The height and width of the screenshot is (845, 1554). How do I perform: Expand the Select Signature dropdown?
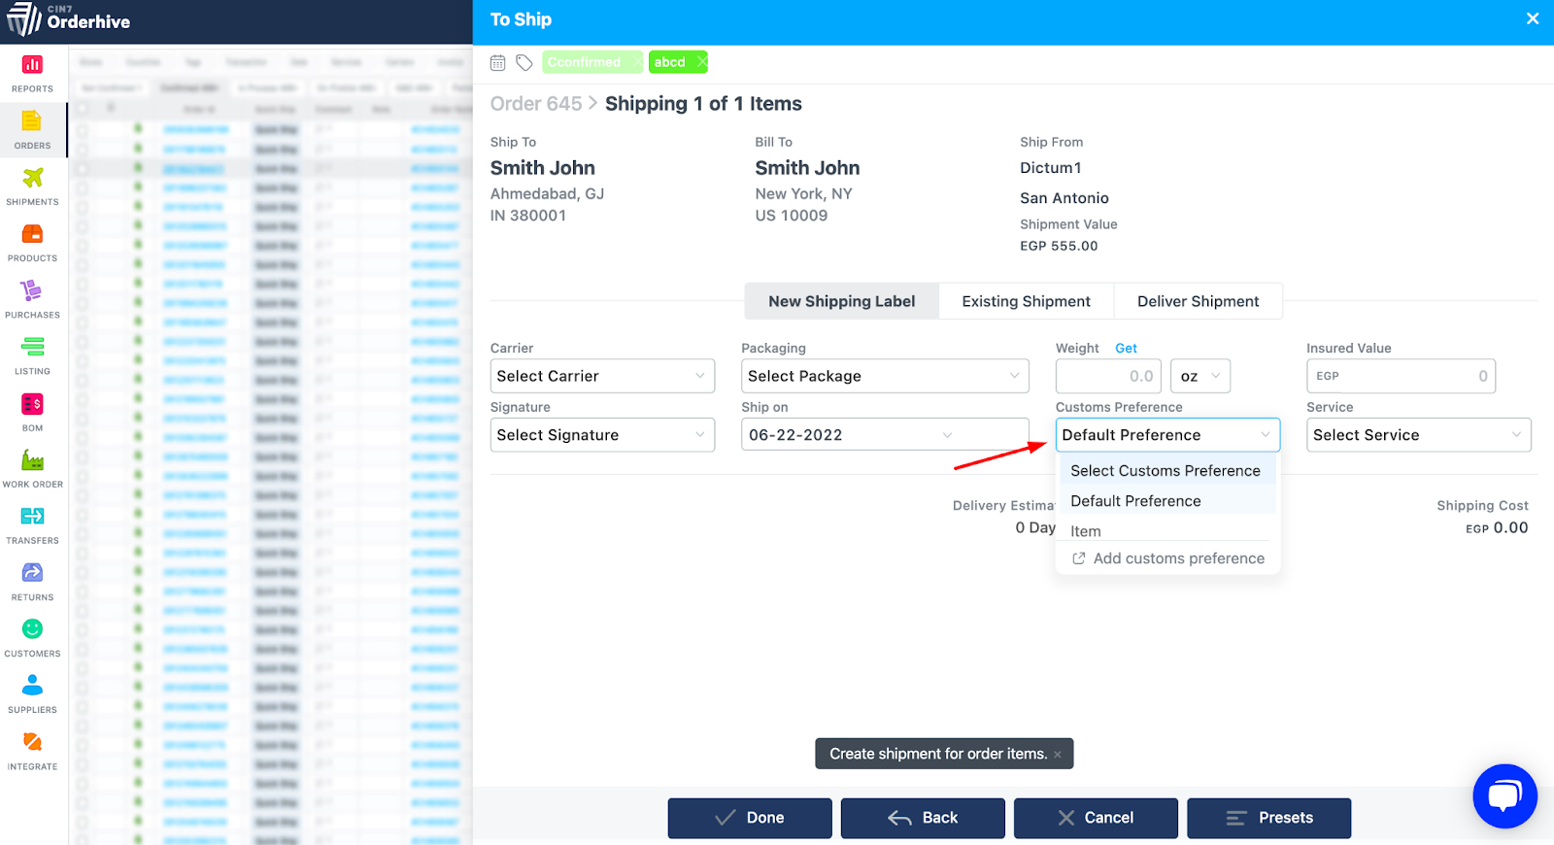[x=602, y=435]
